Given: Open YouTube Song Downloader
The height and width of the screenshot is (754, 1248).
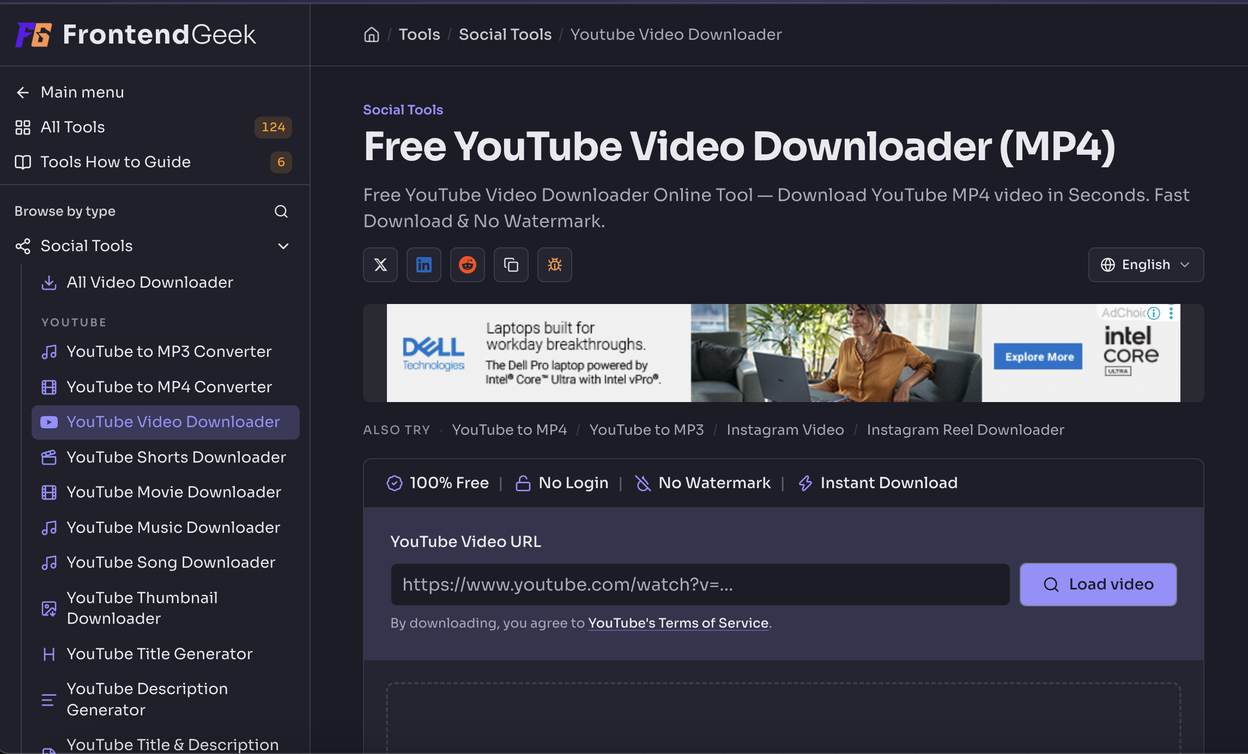Looking at the screenshot, I should click(x=171, y=562).
